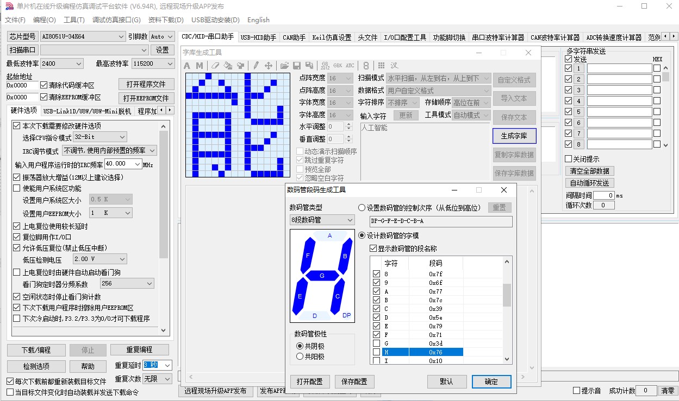Open 最高波特率 115200 dropdown
The image size is (679, 401).
tap(153, 63)
